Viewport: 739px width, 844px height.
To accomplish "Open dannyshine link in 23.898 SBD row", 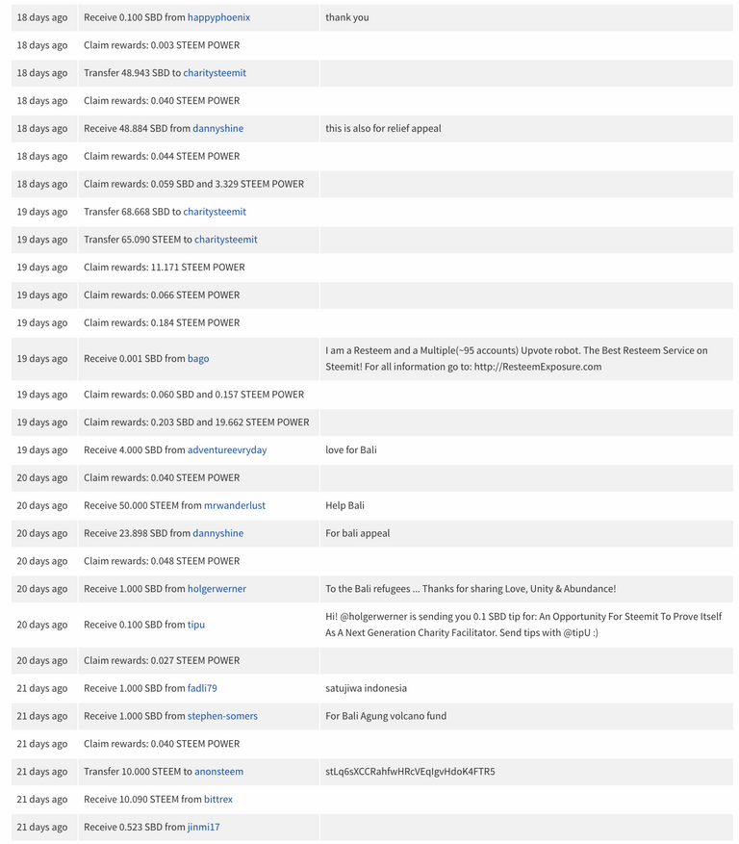I will (x=218, y=533).
